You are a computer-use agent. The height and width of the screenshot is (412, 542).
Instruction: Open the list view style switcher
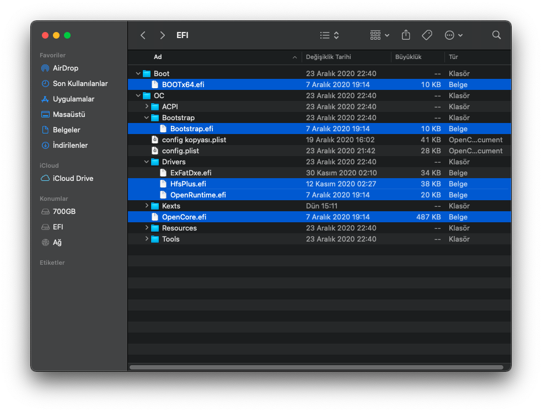click(330, 35)
